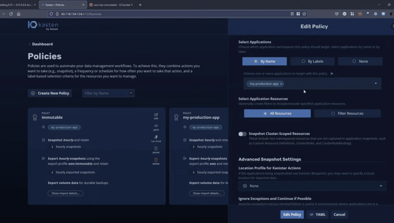Expand the applications selection dropdown
This screenshot has width=394, height=223.
tap(376, 83)
